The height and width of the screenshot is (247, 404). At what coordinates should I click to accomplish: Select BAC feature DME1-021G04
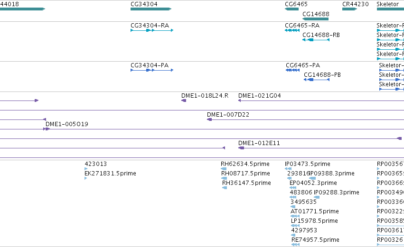(321, 101)
